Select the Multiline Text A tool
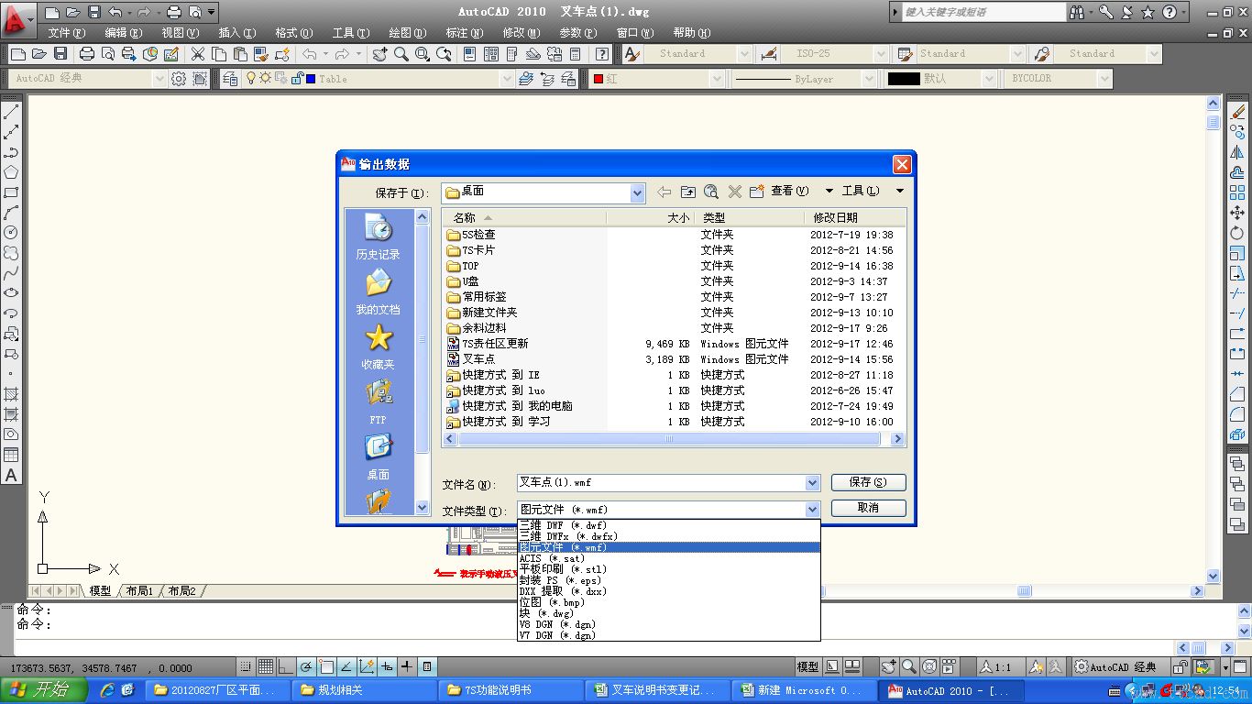 (11, 475)
